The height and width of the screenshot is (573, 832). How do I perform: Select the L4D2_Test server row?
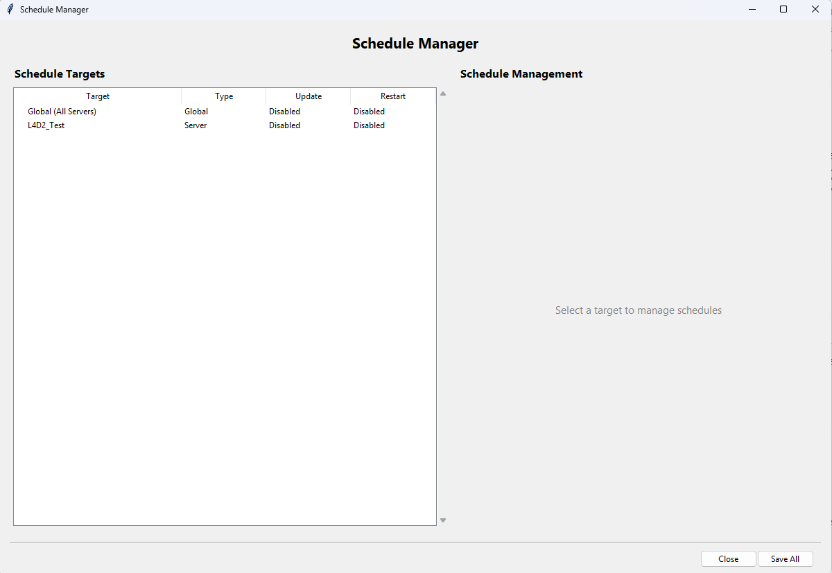pos(225,125)
